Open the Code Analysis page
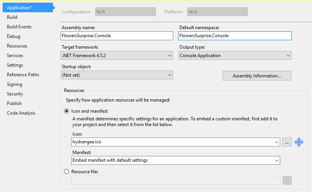 21,113
